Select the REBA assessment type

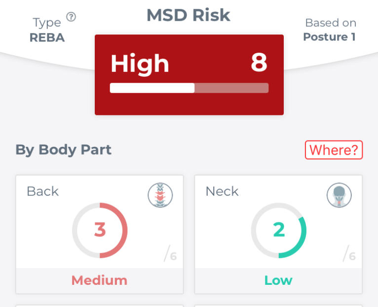pos(47,37)
